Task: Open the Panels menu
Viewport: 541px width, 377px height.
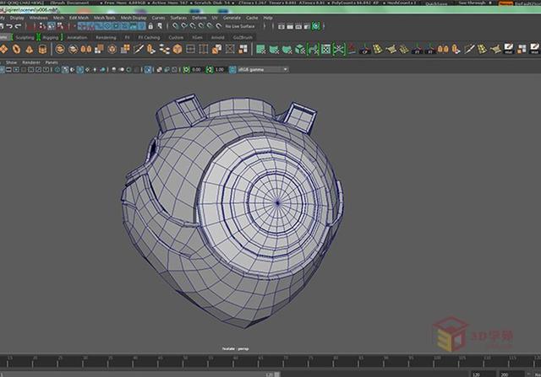Action: tap(52, 62)
